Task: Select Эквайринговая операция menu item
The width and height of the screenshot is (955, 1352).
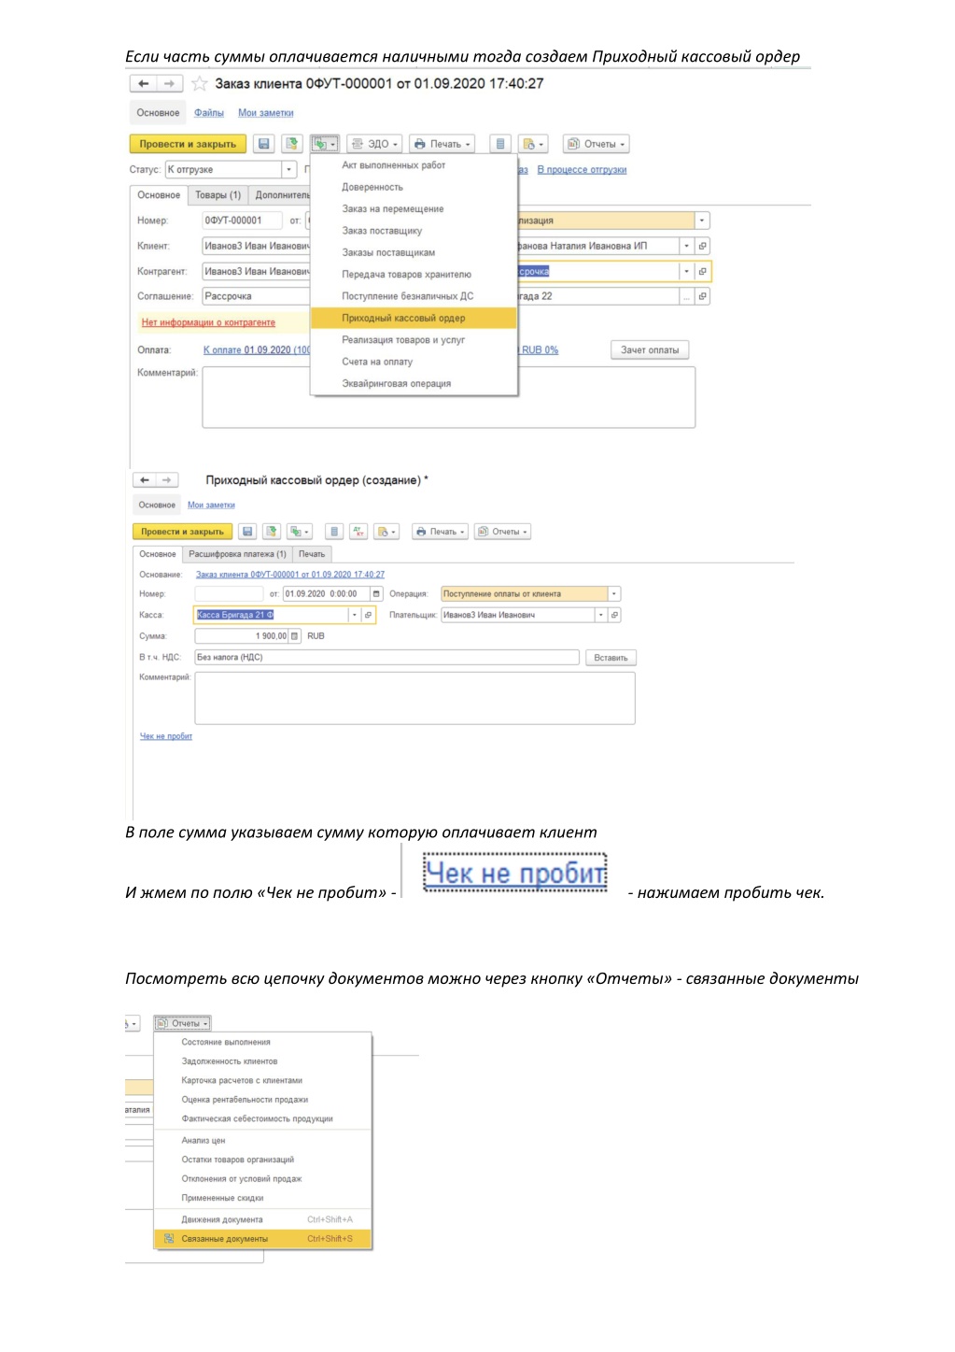Action: click(414, 384)
